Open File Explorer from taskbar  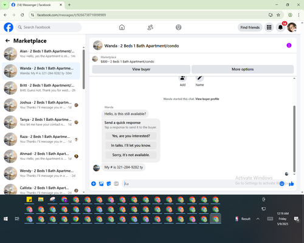[x=41, y=200]
